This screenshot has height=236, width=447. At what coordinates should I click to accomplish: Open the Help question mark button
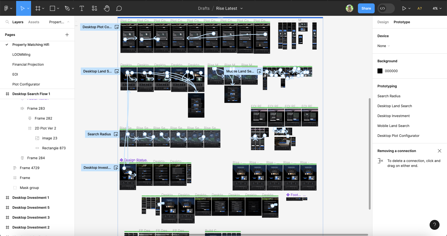click(x=435, y=225)
